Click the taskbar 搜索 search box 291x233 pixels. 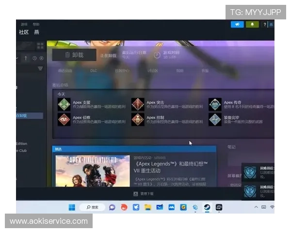(x=92, y=207)
